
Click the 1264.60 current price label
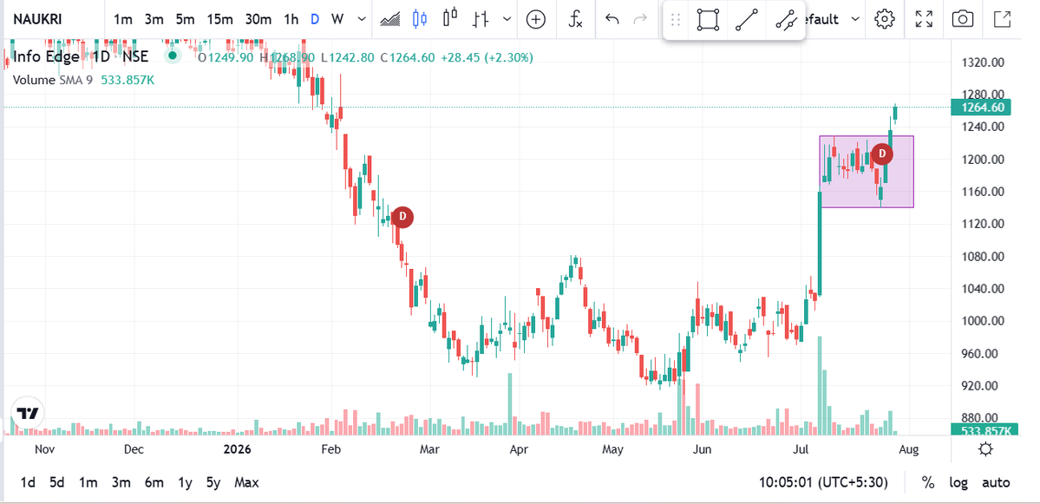pyautogui.click(x=982, y=108)
